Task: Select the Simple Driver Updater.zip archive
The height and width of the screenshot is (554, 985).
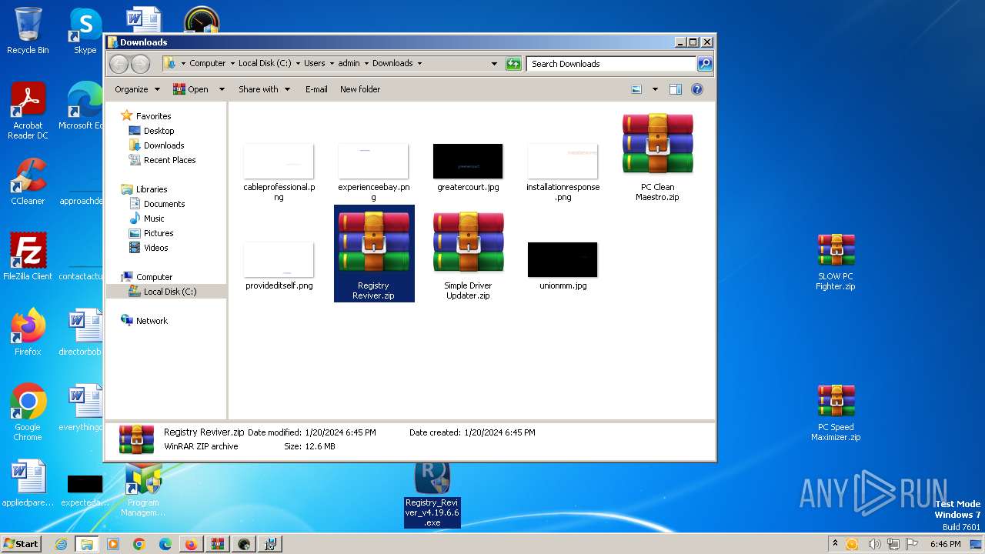Action: pos(468,255)
